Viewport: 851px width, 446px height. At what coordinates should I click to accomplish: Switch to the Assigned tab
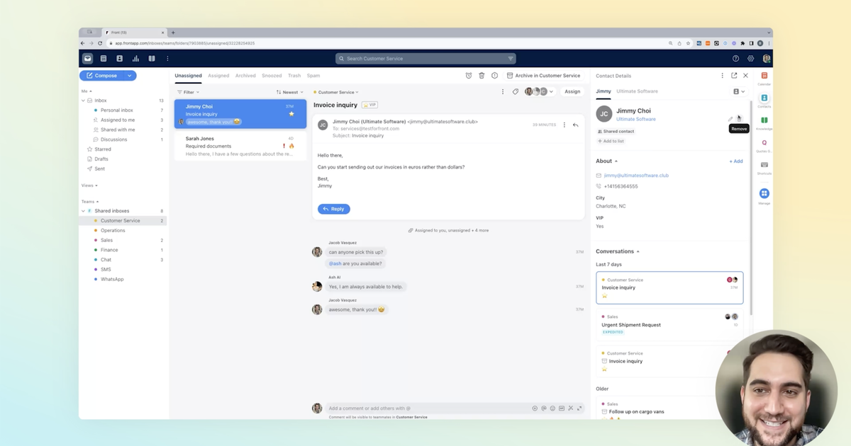tap(218, 76)
